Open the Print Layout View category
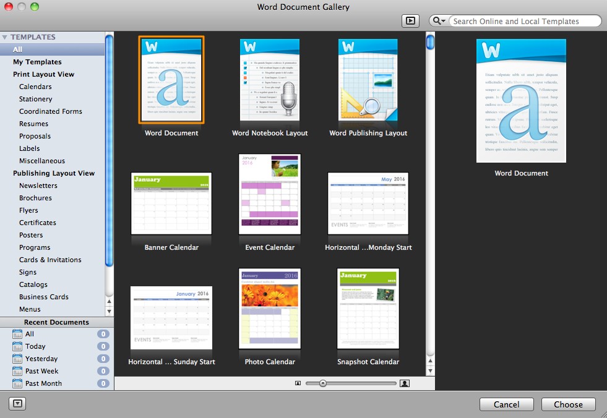This screenshot has height=418, width=607. tap(43, 74)
